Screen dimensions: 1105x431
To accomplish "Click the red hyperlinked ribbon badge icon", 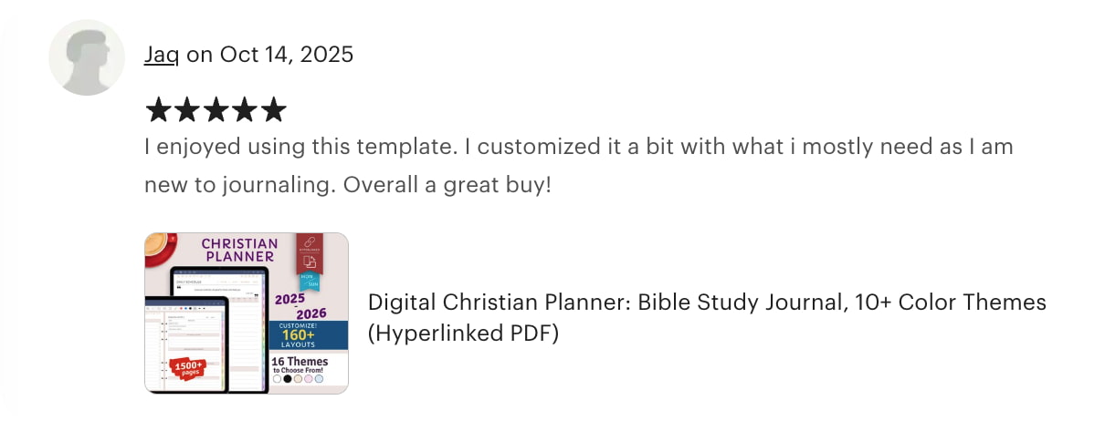I will (x=309, y=248).
